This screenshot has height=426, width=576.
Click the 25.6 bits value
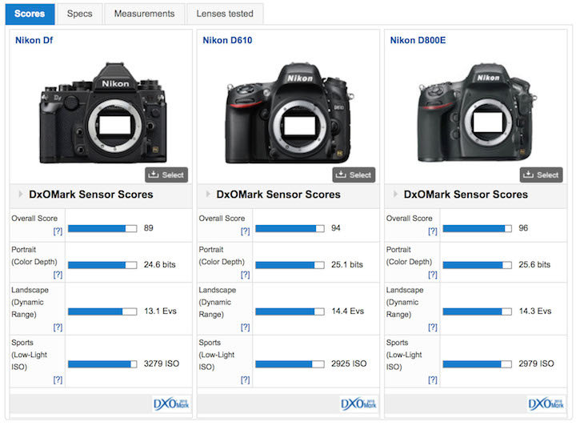tap(534, 264)
